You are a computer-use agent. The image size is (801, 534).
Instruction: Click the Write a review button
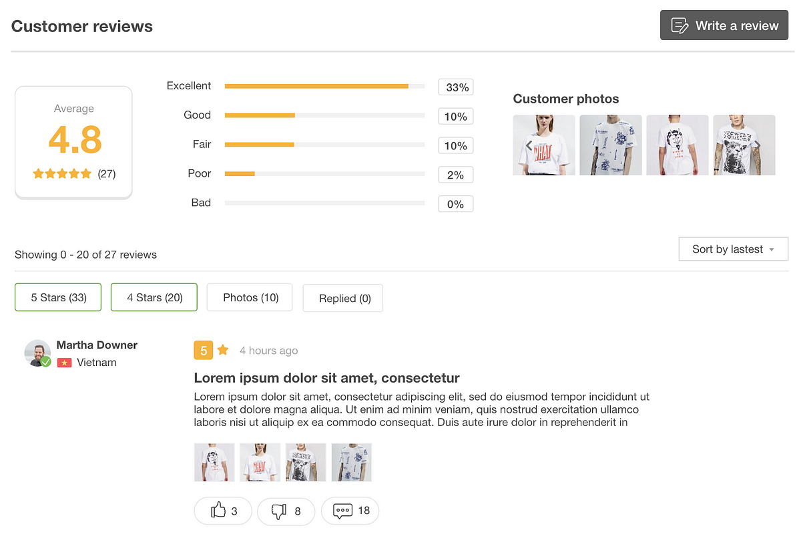pyautogui.click(x=724, y=25)
